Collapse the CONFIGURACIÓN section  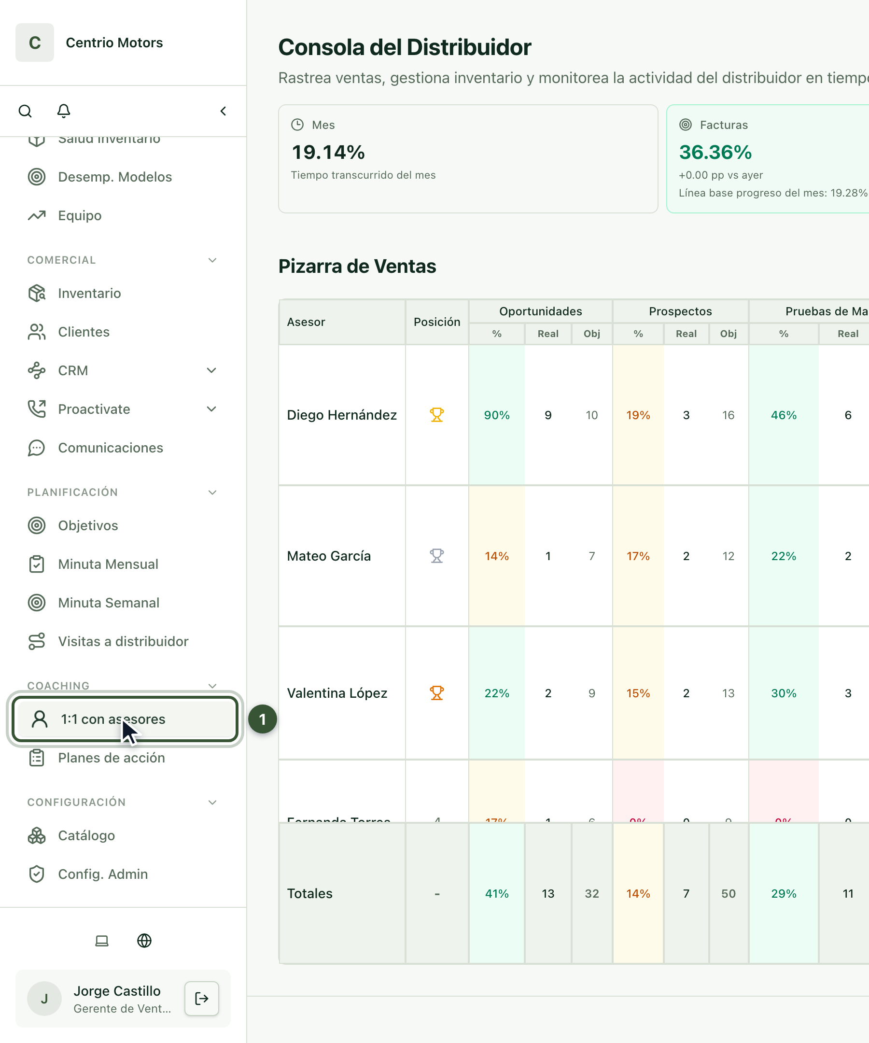coord(212,803)
